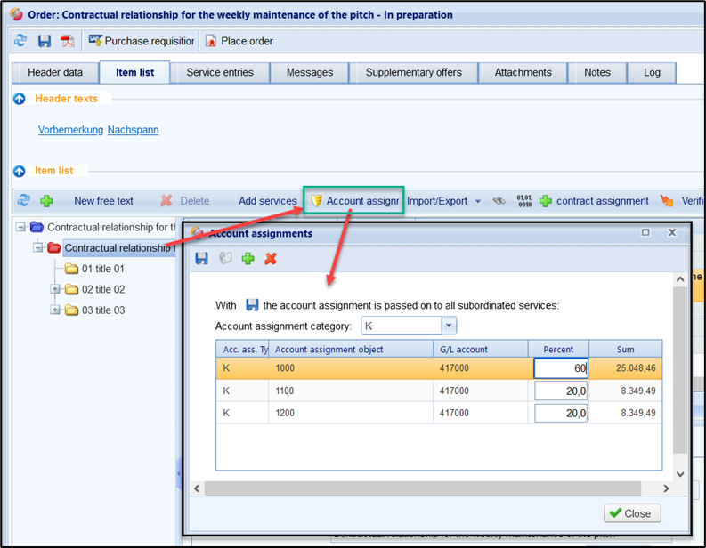Click the save icon in the order toolbar

(x=45, y=41)
